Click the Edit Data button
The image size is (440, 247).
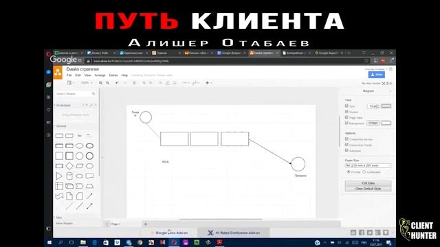[368, 183]
